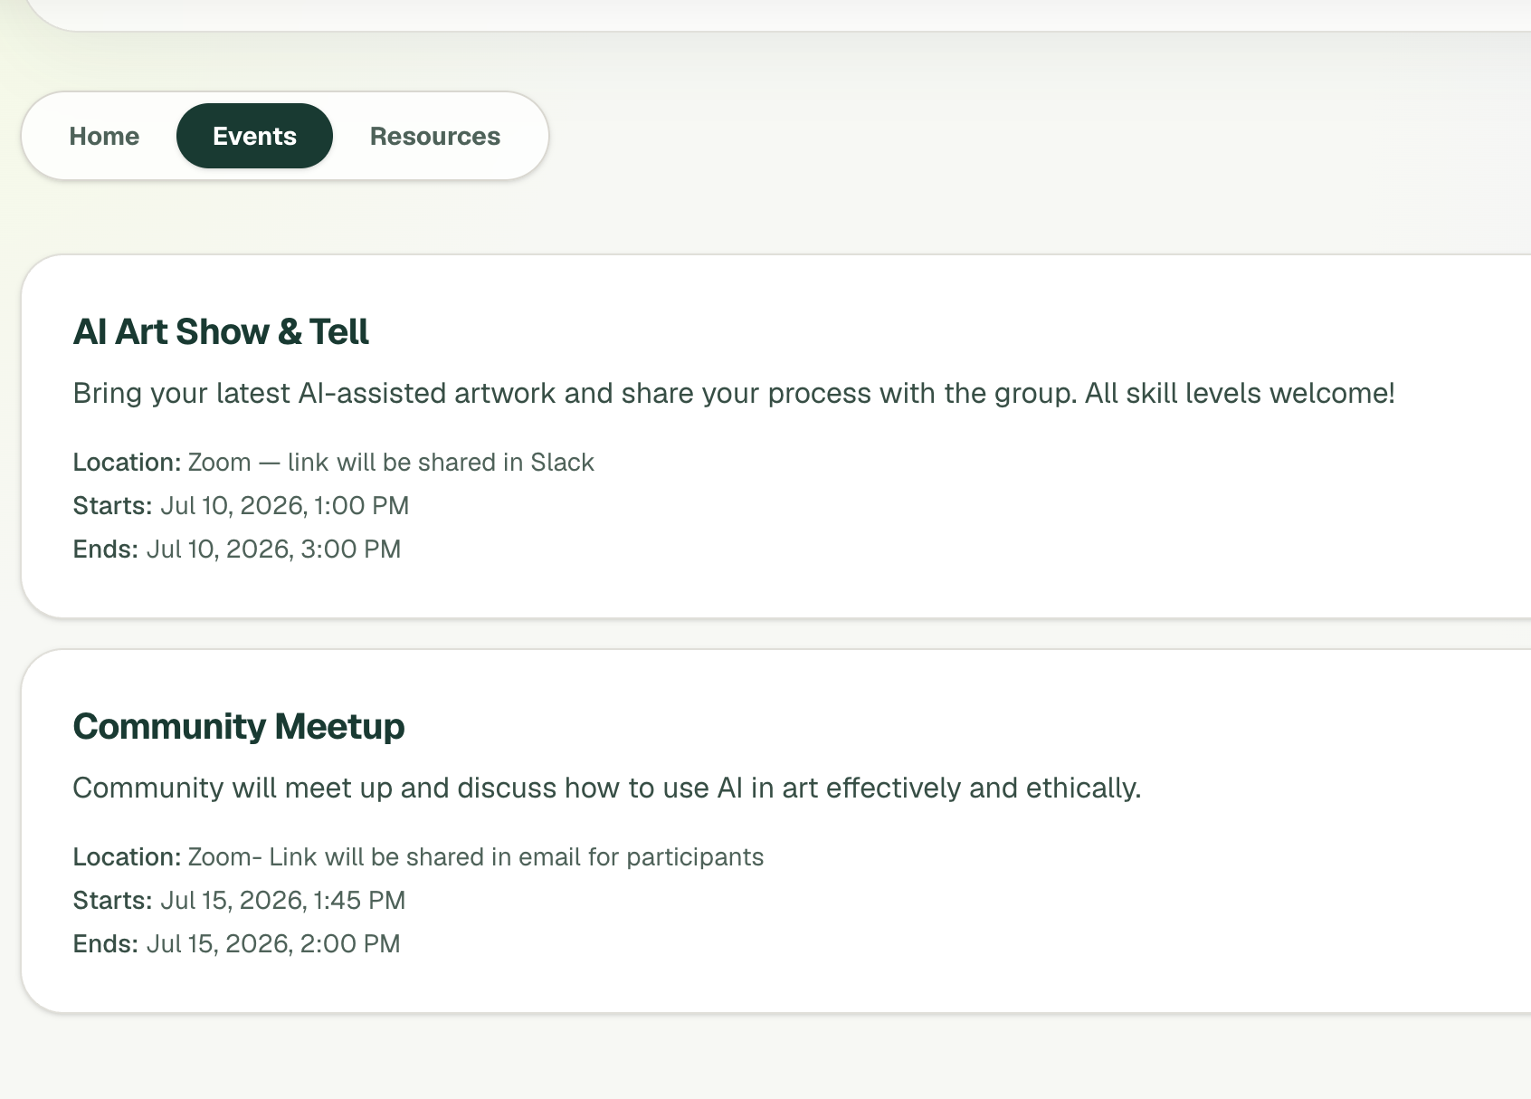Switch to the Home tab
Screen dimensions: 1531x1099
104,136
